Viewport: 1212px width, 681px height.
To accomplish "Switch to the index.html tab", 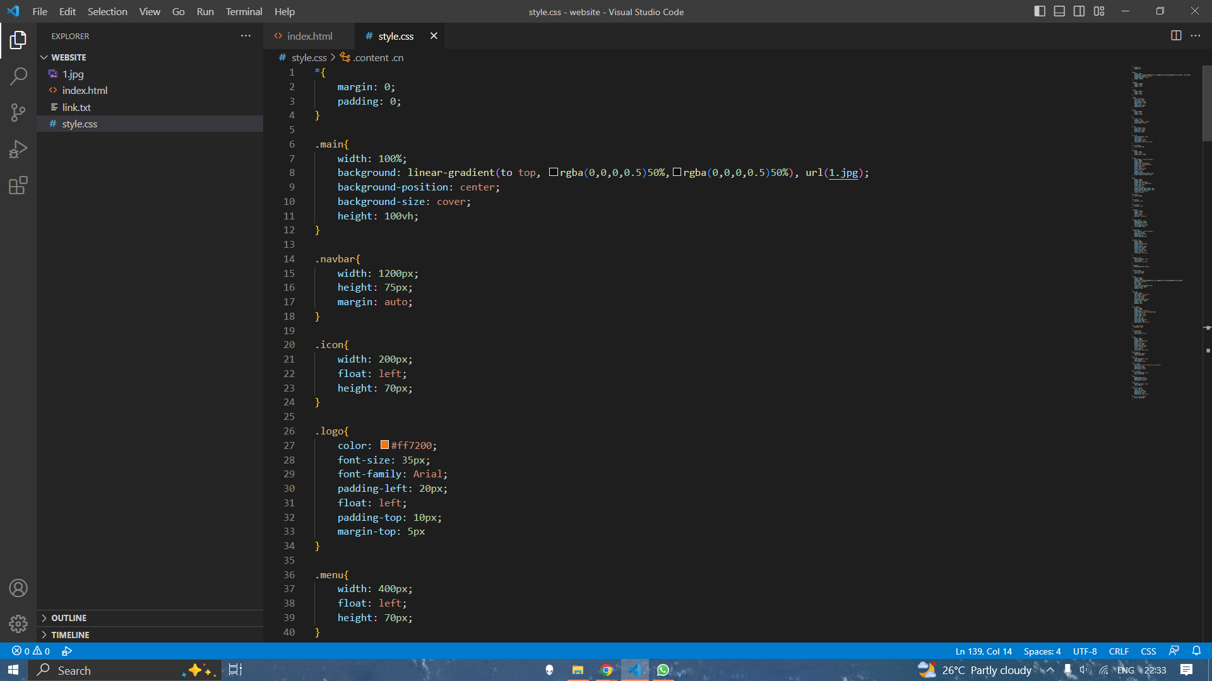I will (309, 36).
